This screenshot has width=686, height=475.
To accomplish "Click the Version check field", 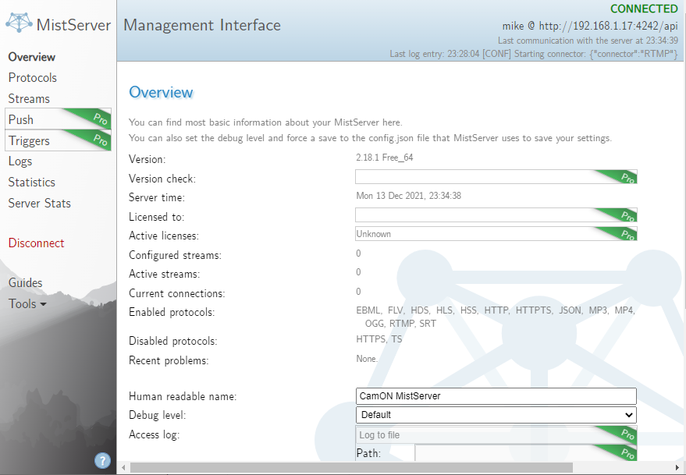I will [x=496, y=177].
